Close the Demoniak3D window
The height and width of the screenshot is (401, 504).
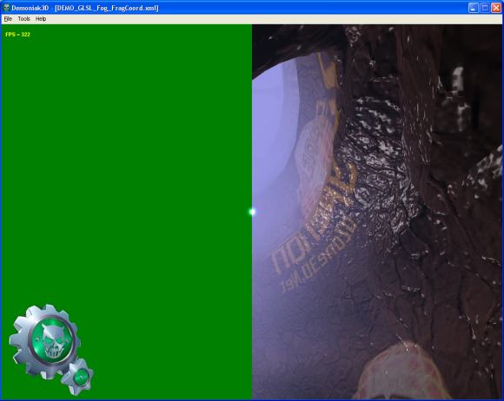[496, 8]
